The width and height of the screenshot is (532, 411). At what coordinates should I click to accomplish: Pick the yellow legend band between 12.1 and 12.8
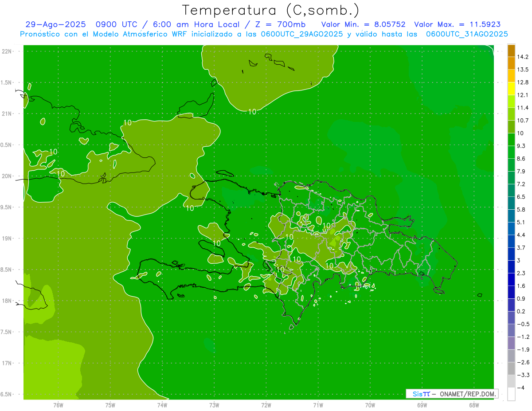(x=511, y=89)
